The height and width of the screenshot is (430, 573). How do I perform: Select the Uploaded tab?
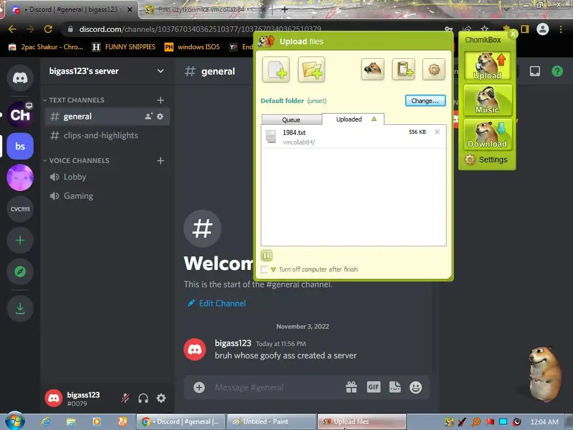click(x=353, y=119)
